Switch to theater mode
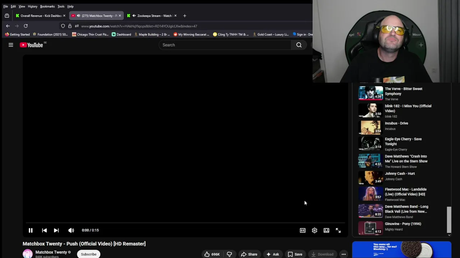 (x=326, y=230)
